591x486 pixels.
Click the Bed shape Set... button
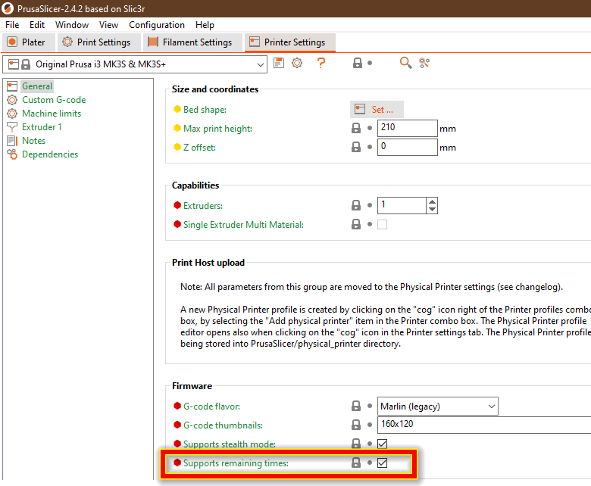tap(377, 110)
